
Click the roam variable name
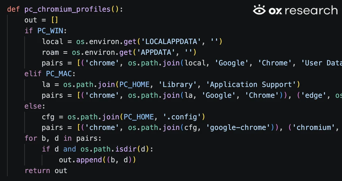pos(50,52)
